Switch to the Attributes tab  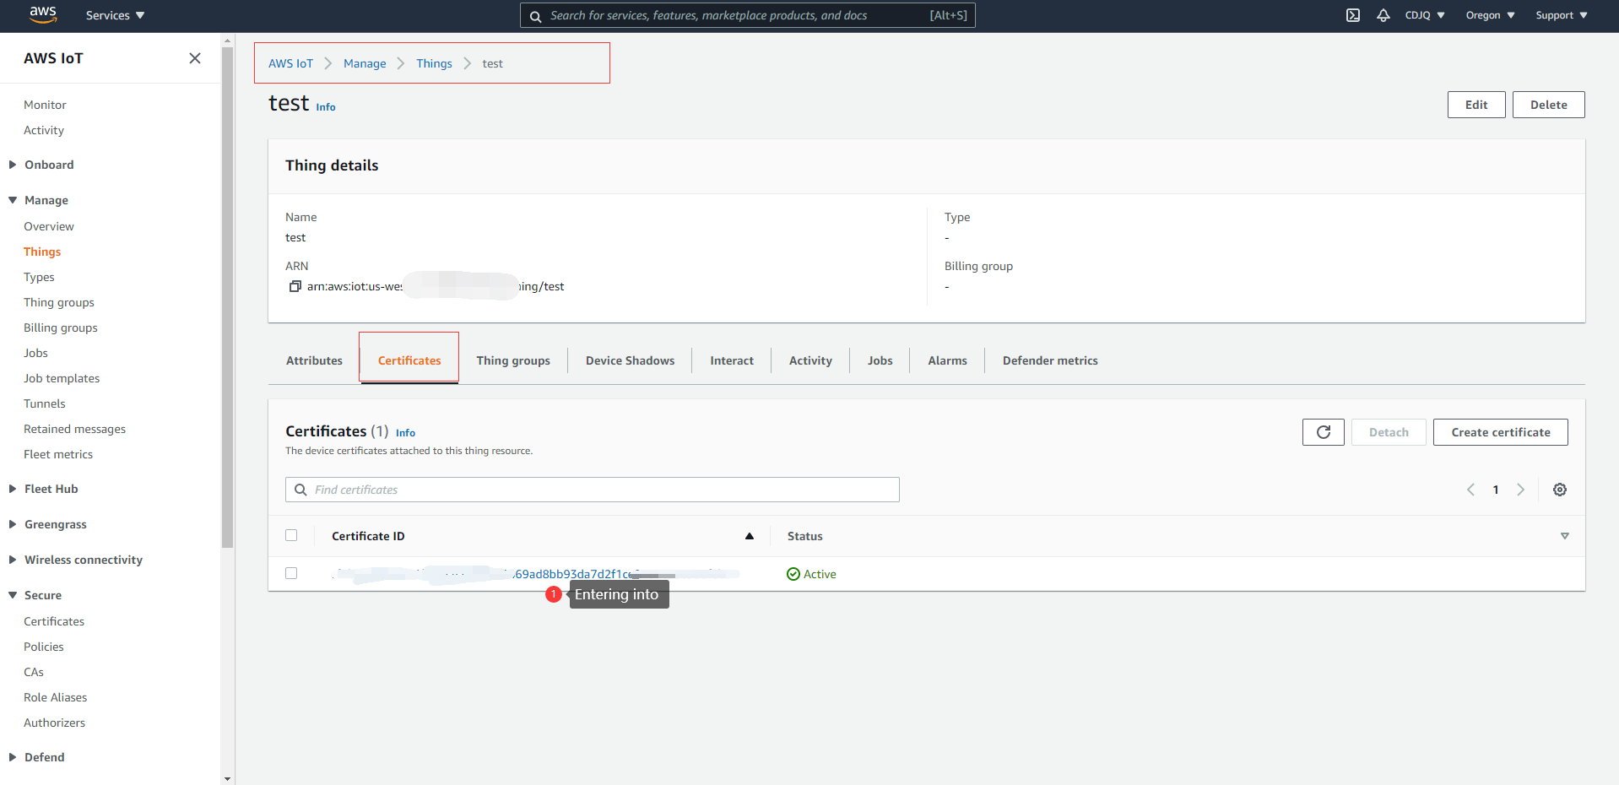(x=314, y=360)
